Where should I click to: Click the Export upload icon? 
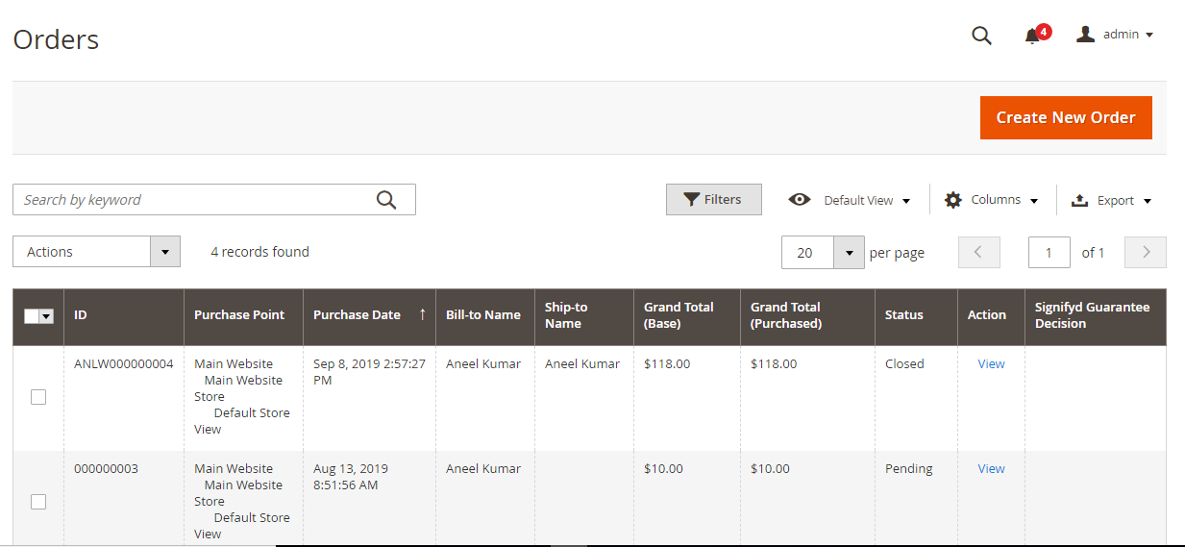1079,200
